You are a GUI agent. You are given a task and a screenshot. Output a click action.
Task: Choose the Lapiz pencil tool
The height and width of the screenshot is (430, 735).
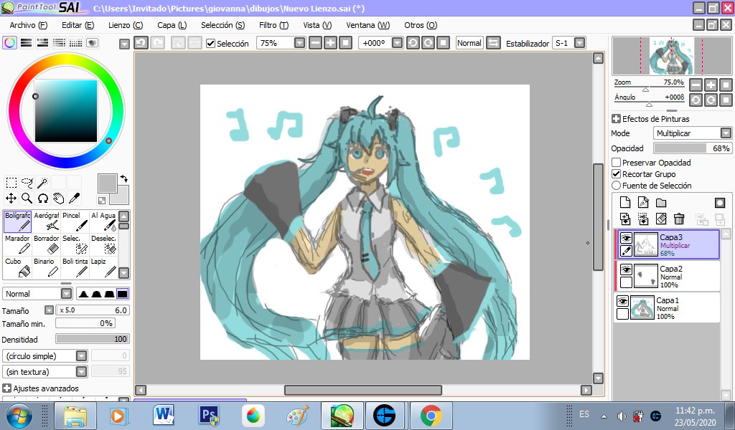pos(103,267)
